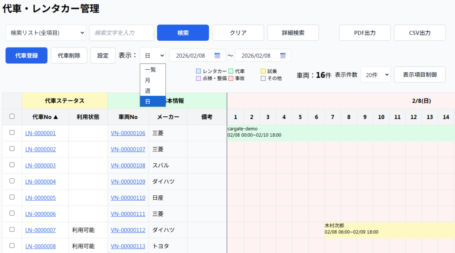Click the レンタカー blue legend swatch
Image resolution: width=455 pixels, height=253 pixels.
pyautogui.click(x=198, y=71)
